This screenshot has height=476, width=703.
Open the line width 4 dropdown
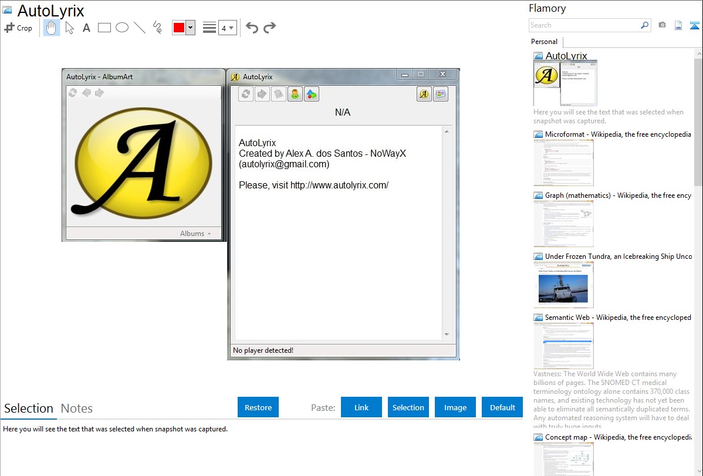tap(227, 28)
